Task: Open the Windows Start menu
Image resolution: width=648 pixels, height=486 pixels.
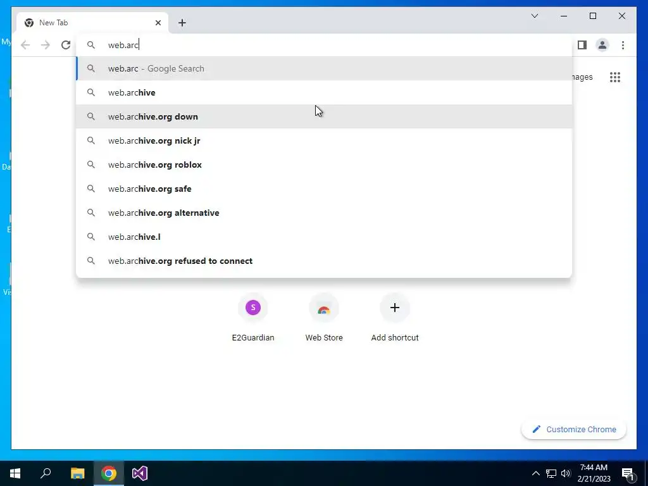Action: pos(15,473)
